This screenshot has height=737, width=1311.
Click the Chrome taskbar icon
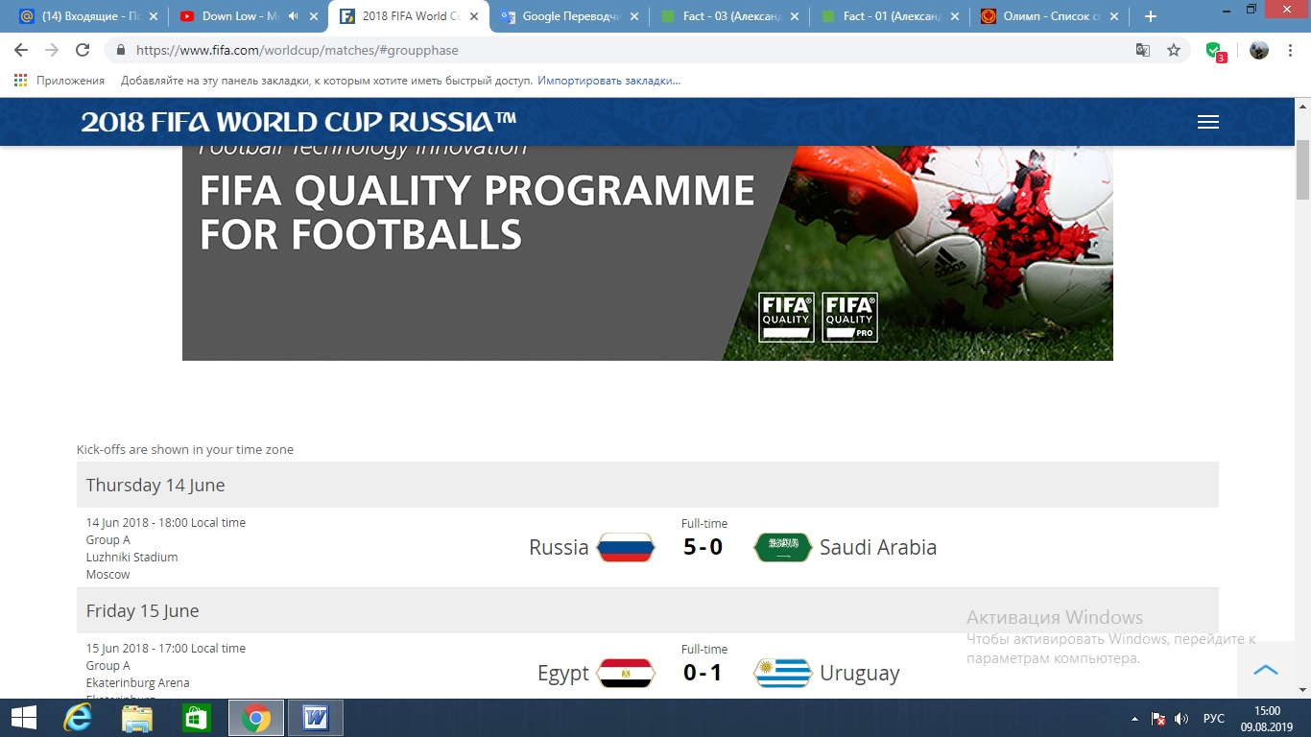coord(256,718)
